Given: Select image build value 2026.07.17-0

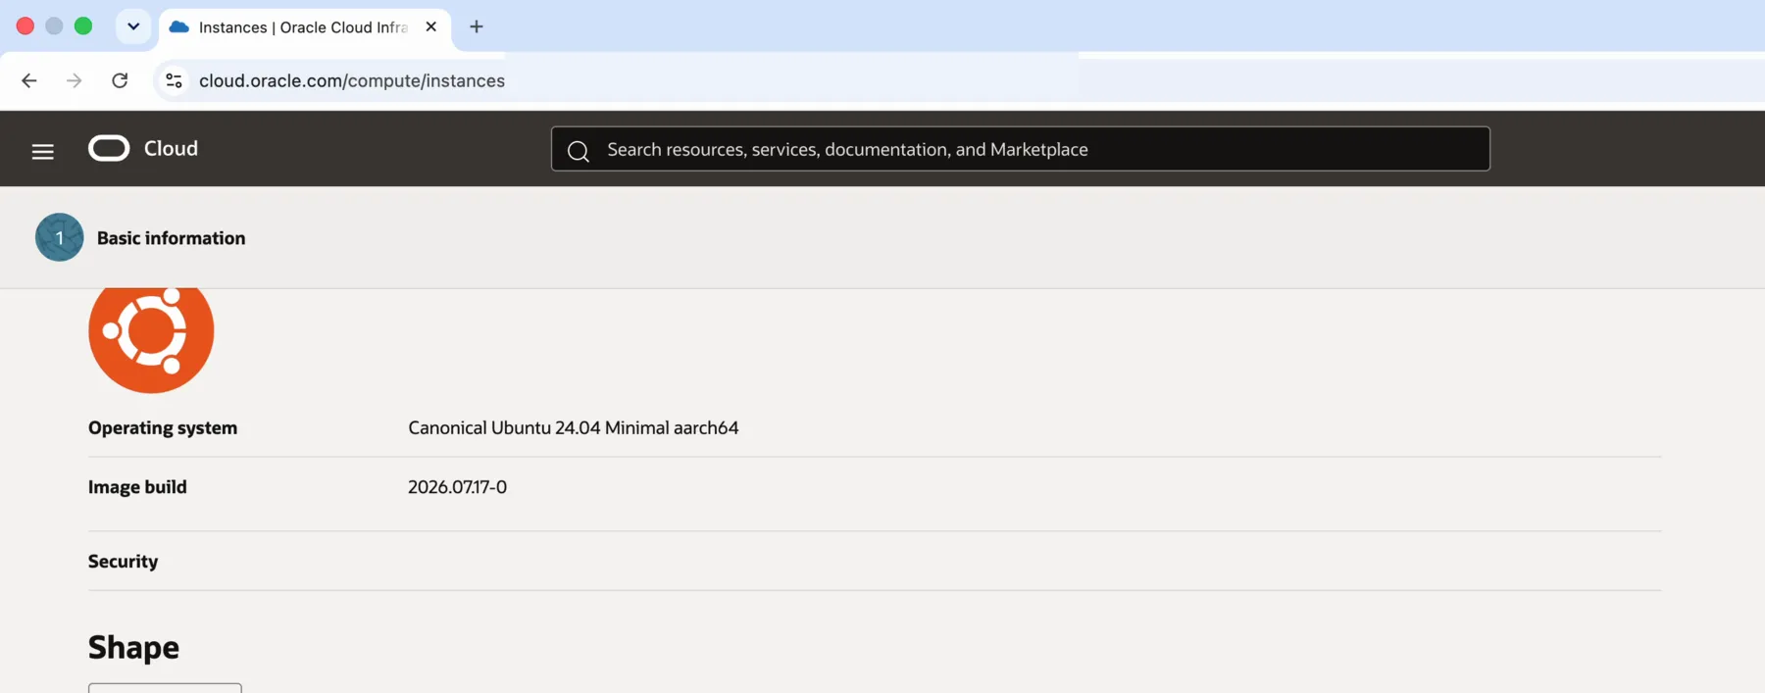Looking at the screenshot, I should click(x=457, y=487).
